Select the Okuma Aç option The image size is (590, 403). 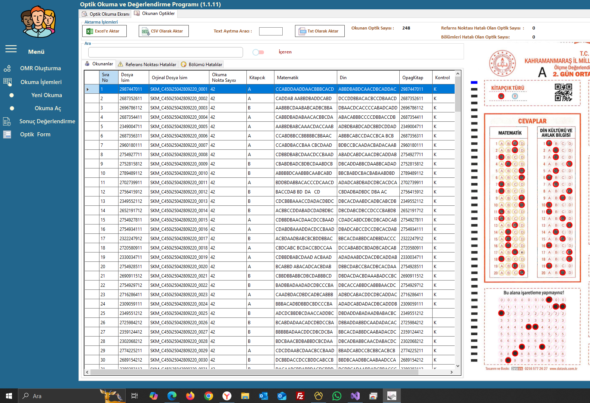tap(47, 108)
